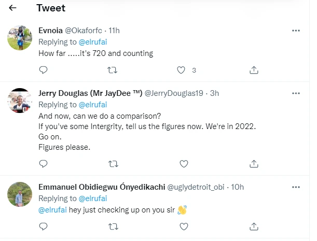This screenshot has width=317, height=241.
Task: Open more options on Evnoia's tweet
Action: (296, 31)
